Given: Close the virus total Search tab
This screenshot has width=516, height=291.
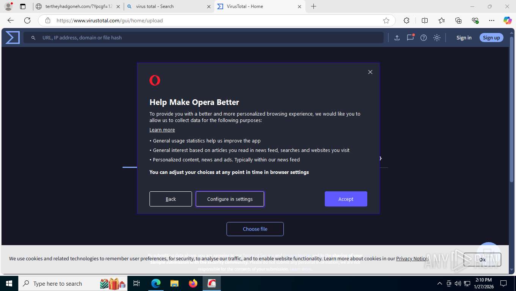Looking at the screenshot, I should coord(209,6).
